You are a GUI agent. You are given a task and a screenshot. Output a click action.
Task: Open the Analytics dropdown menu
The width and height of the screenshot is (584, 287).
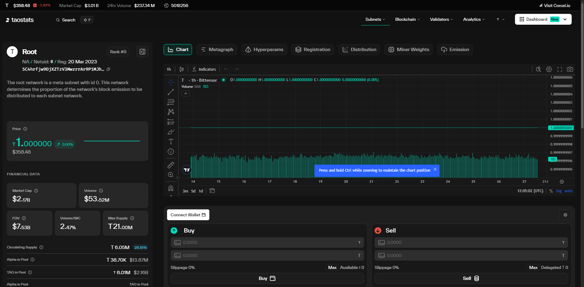[474, 19]
